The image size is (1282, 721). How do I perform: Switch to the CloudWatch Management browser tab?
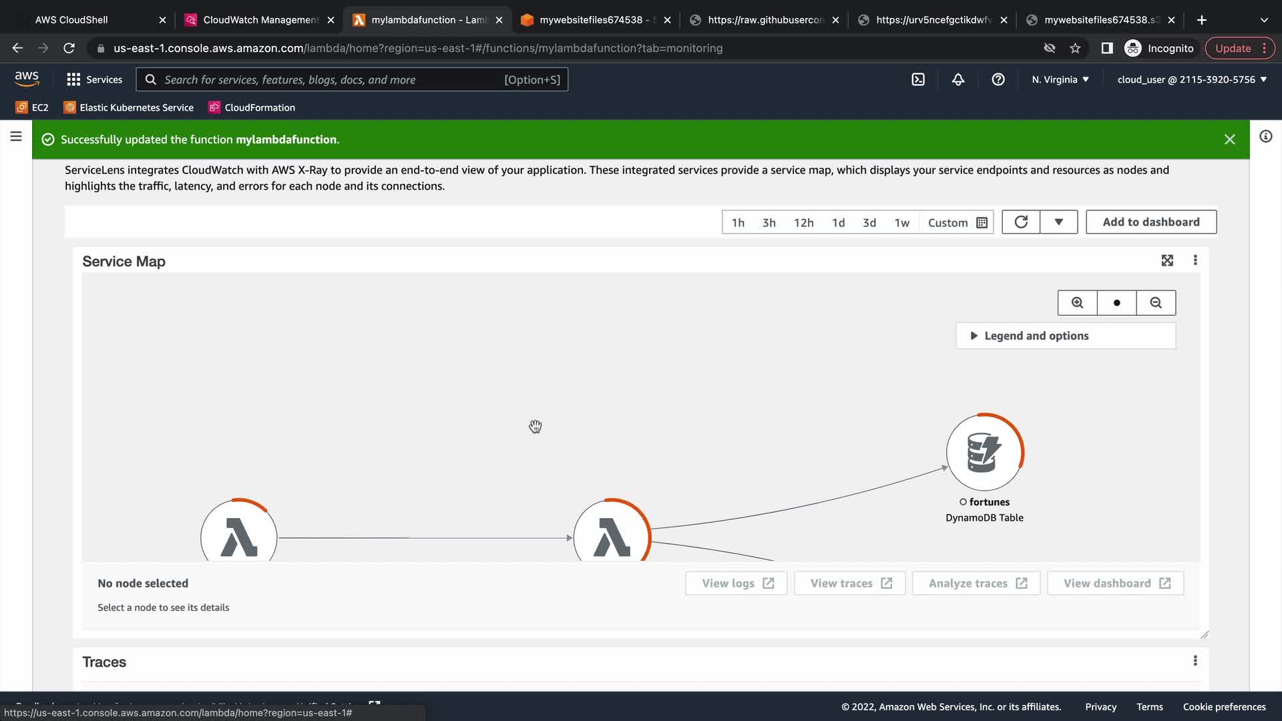pos(260,20)
